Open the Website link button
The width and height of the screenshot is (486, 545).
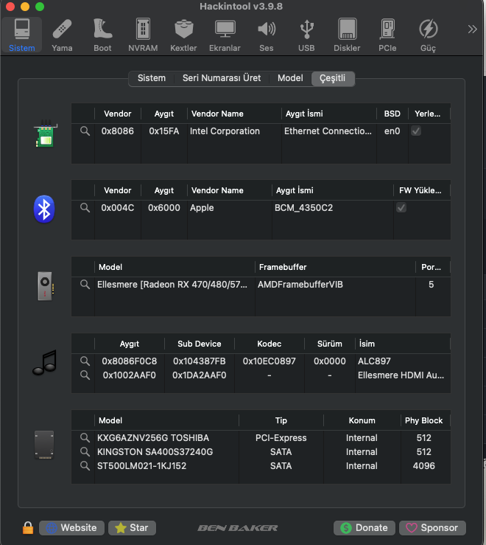point(71,528)
